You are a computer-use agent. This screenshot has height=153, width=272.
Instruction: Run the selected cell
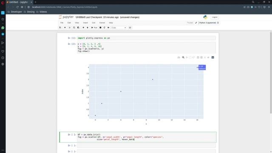[94, 28]
